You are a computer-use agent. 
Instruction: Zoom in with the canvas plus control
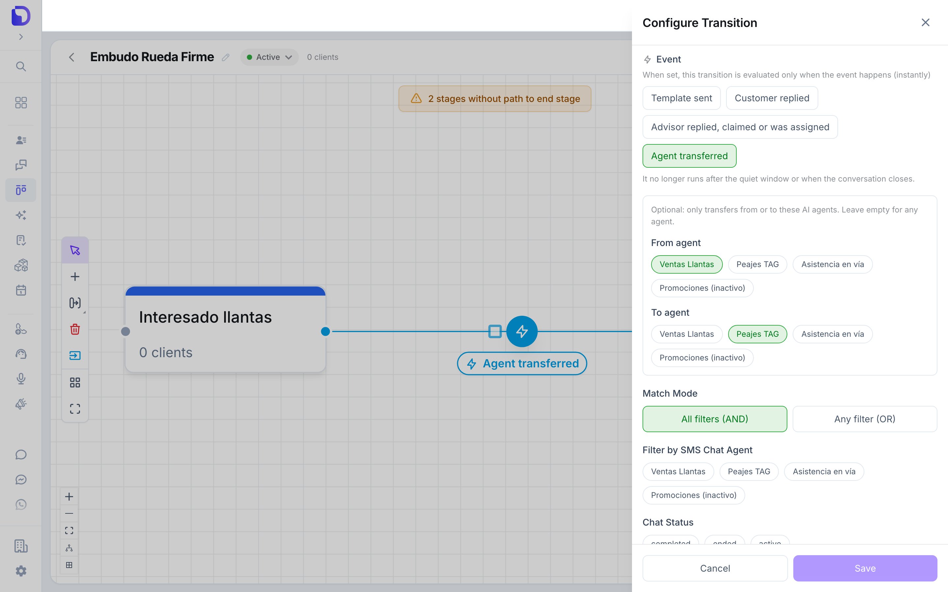tap(69, 497)
